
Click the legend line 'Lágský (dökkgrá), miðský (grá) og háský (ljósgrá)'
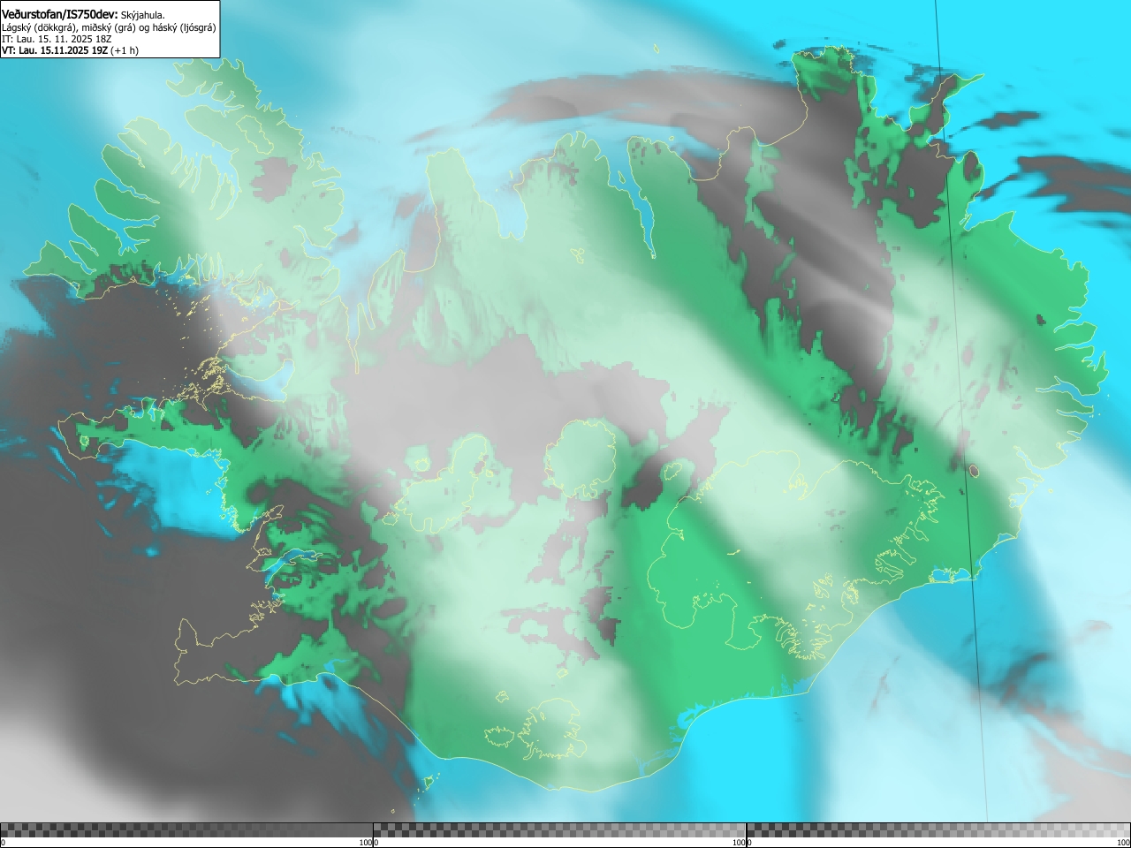[109, 27]
